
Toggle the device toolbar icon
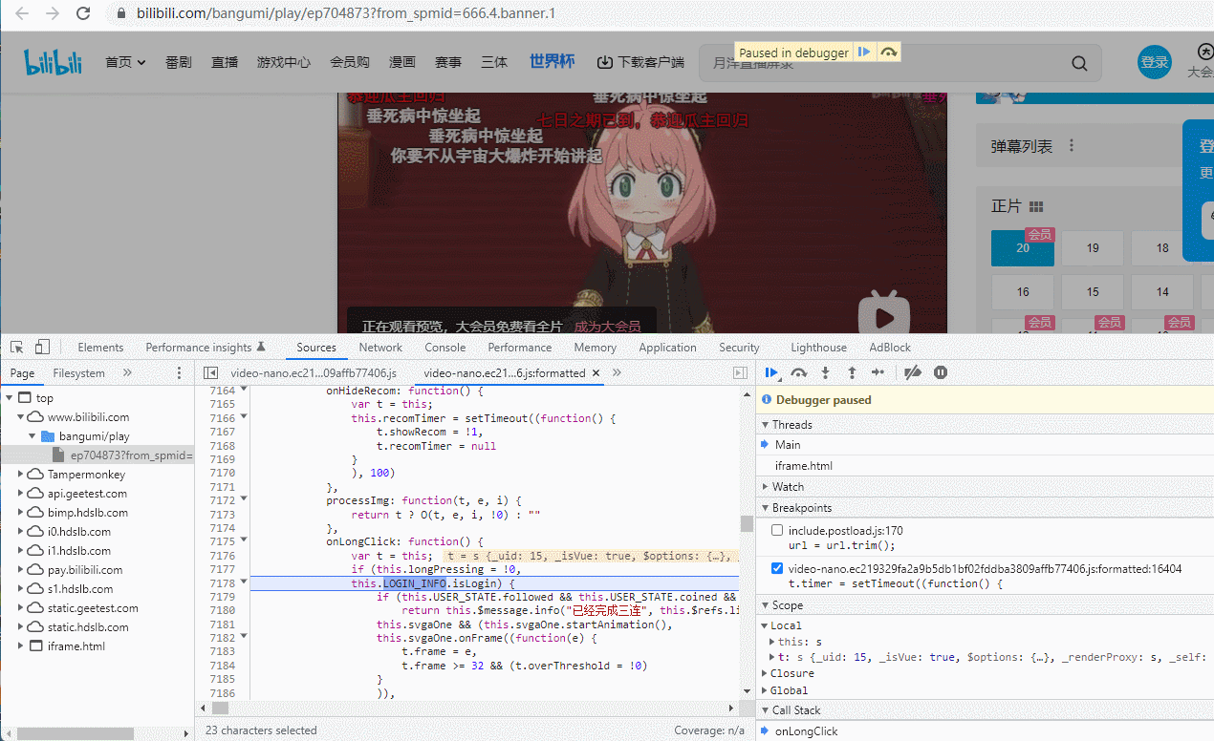[x=42, y=347]
